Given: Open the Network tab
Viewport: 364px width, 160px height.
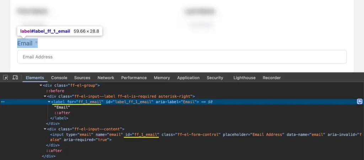Looking at the screenshot, I should coord(106,78).
